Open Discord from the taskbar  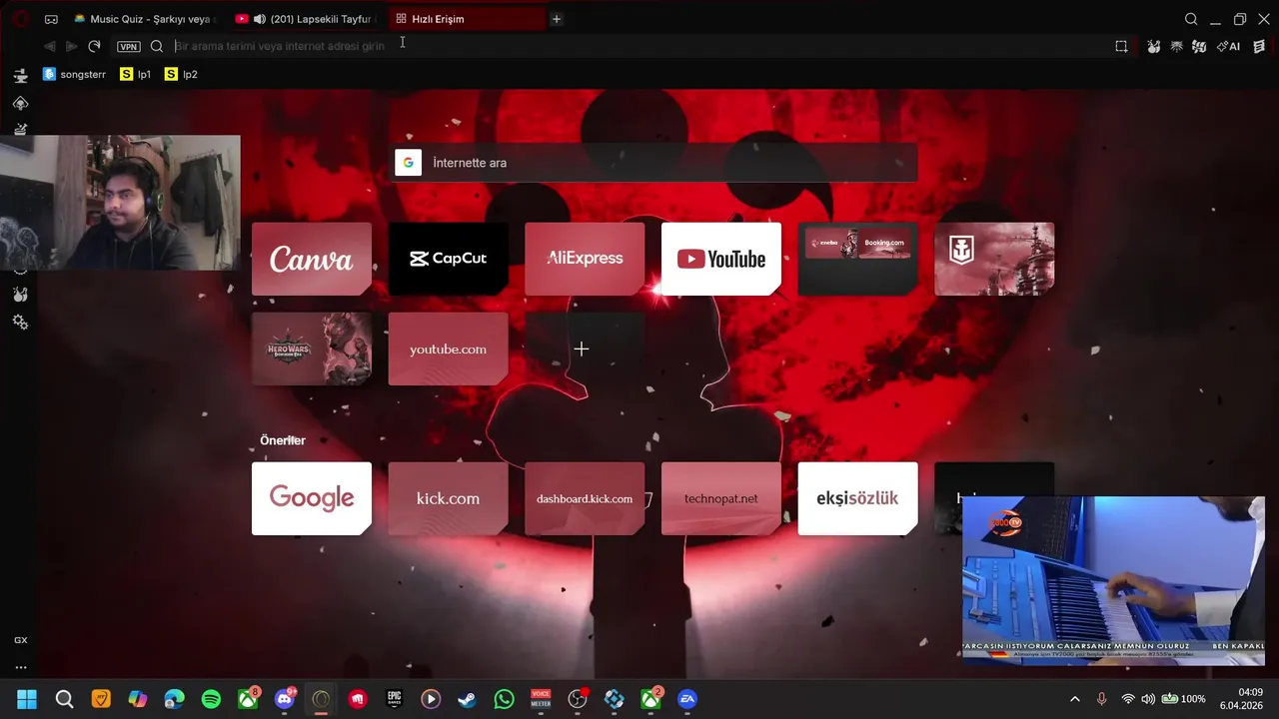[285, 699]
